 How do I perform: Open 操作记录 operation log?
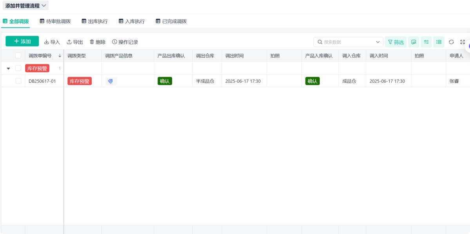(125, 42)
